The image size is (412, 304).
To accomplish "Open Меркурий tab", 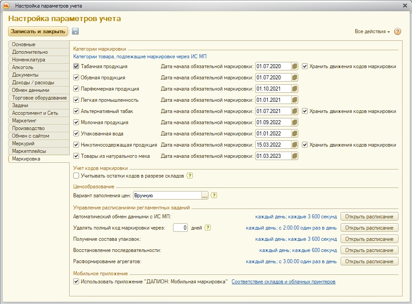I will (39, 143).
